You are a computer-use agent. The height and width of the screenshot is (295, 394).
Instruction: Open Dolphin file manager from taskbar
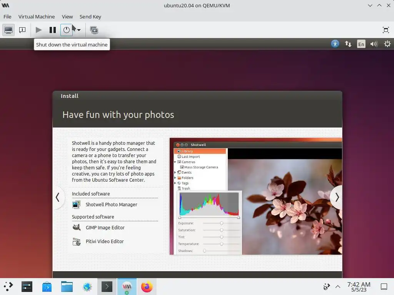67,287
